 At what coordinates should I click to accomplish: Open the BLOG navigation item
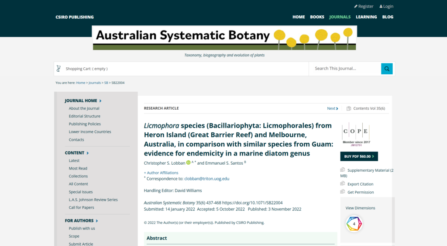[x=388, y=17]
